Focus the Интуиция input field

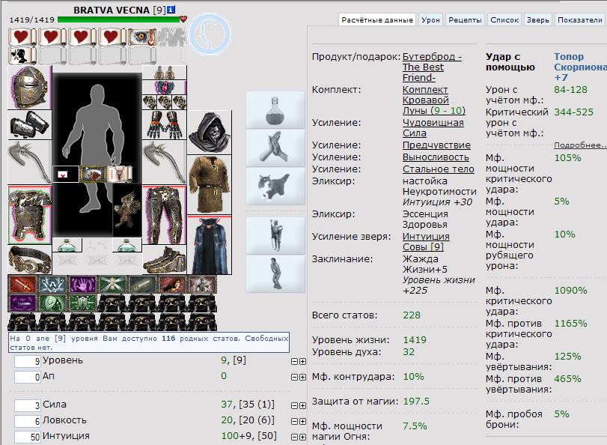coord(28,437)
